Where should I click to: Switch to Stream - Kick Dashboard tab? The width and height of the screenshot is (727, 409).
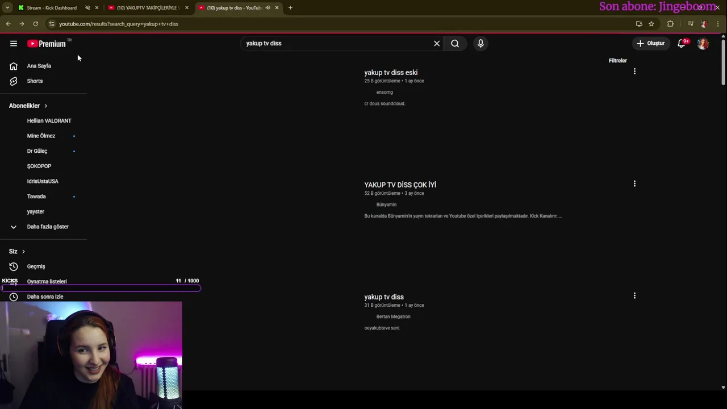point(52,7)
